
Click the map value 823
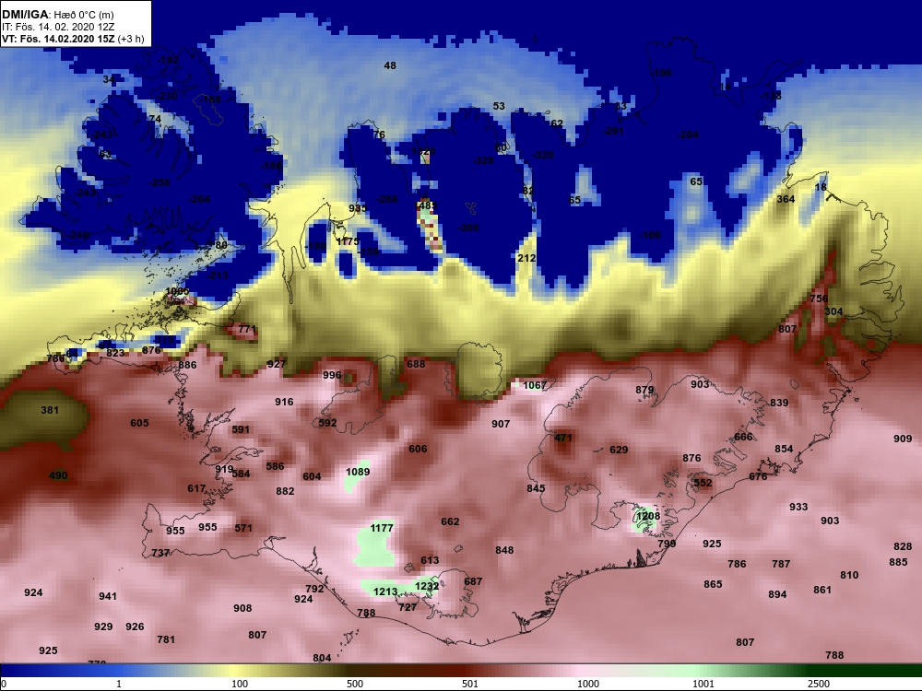[115, 353]
